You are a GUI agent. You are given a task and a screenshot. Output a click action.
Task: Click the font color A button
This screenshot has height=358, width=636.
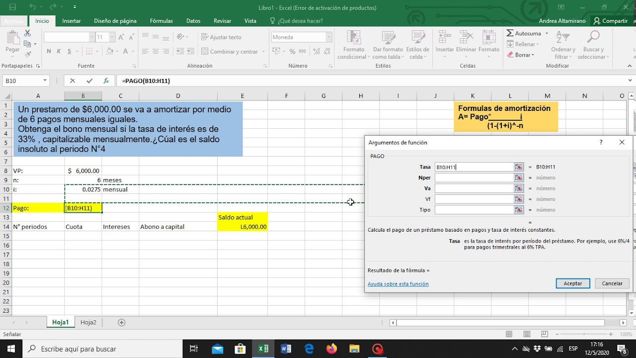click(x=126, y=51)
